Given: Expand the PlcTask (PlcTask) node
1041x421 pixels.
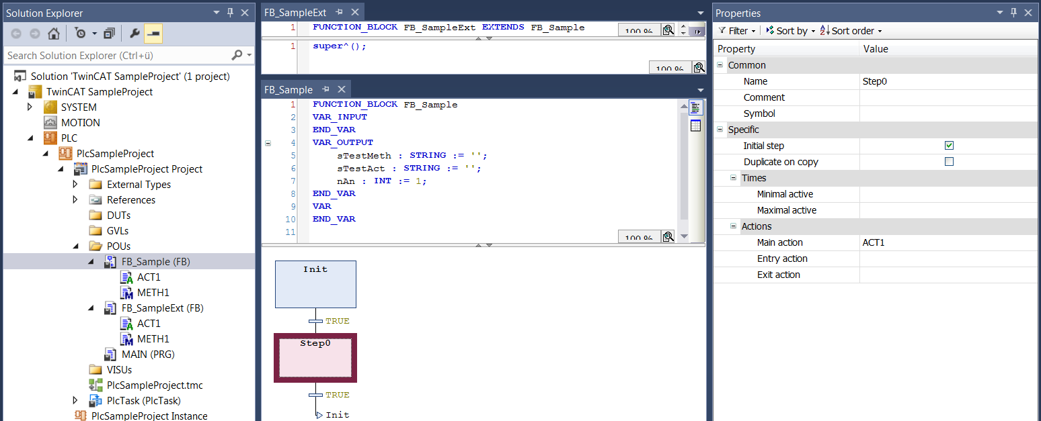Looking at the screenshot, I should point(75,400).
